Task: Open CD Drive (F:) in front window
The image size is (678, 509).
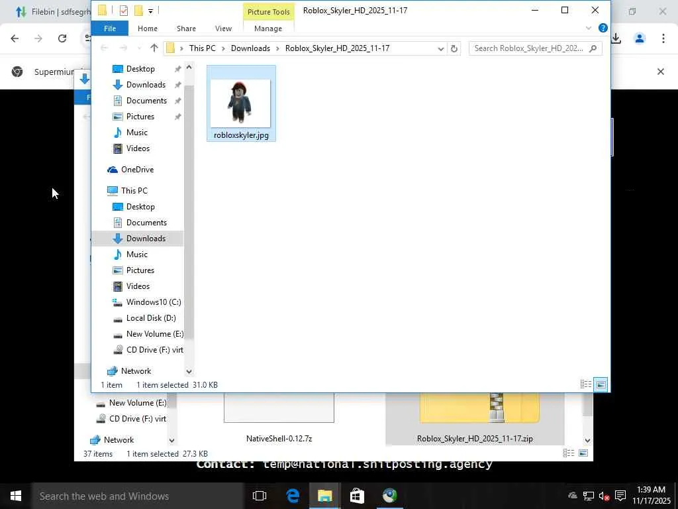Action: click(155, 350)
